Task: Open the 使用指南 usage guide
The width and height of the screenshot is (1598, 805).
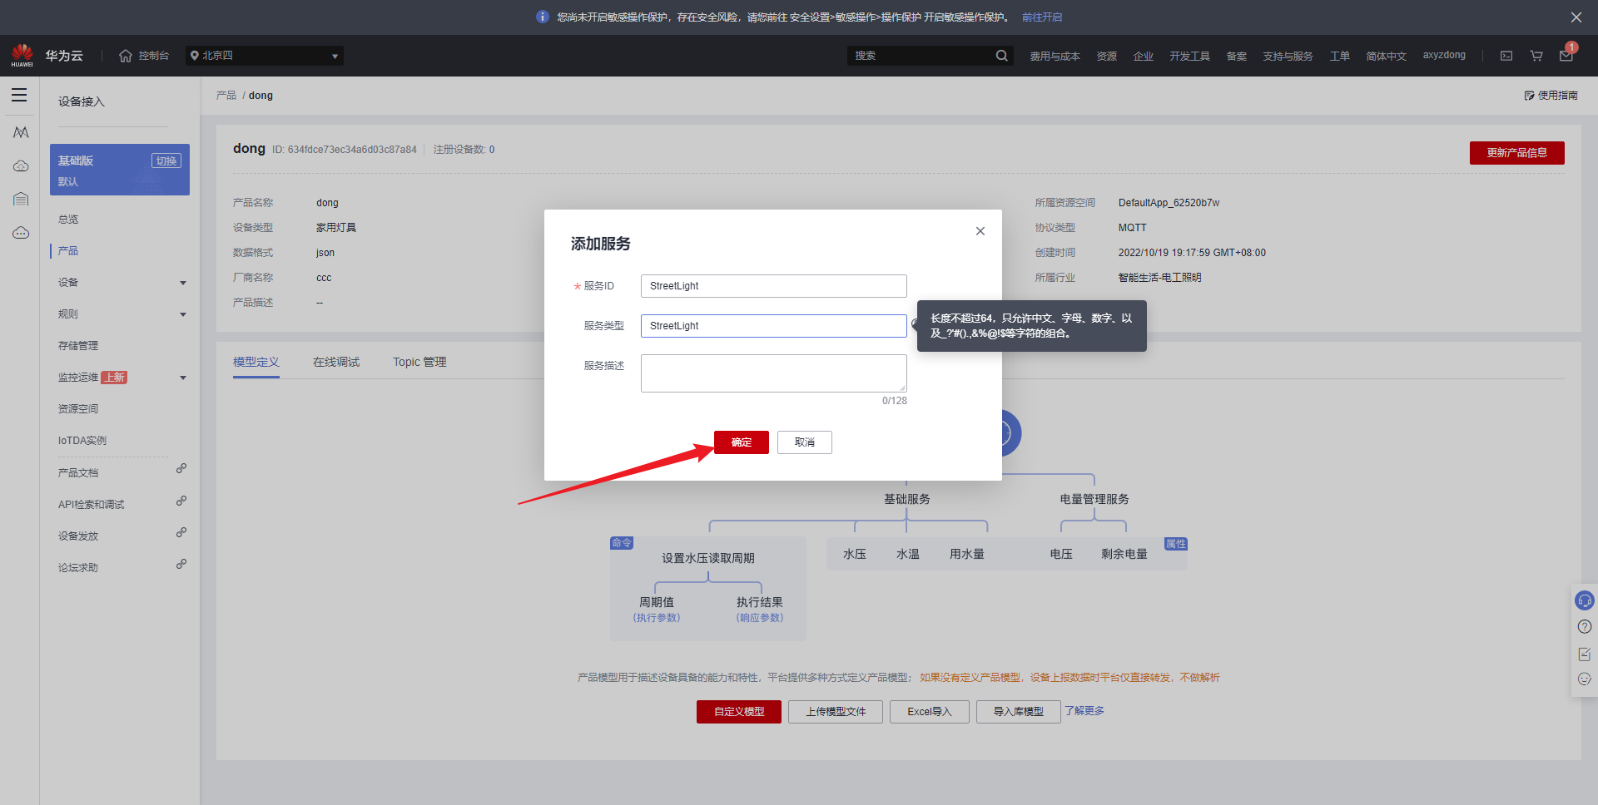Action: (x=1551, y=96)
